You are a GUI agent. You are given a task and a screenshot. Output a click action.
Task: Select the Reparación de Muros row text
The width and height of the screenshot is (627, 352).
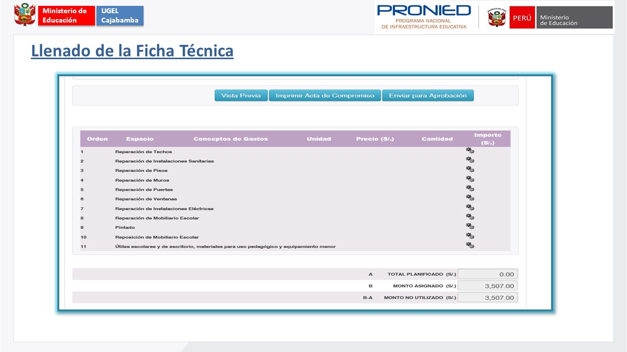point(142,180)
